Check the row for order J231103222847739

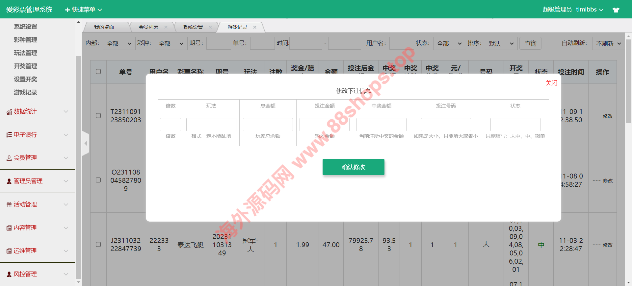(98, 245)
